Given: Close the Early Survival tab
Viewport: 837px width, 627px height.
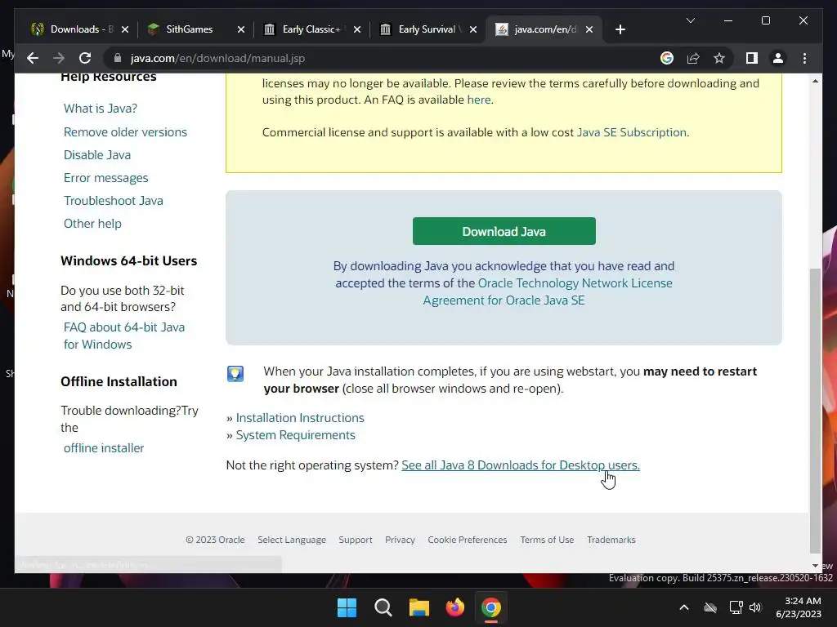Looking at the screenshot, I should (x=473, y=29).
